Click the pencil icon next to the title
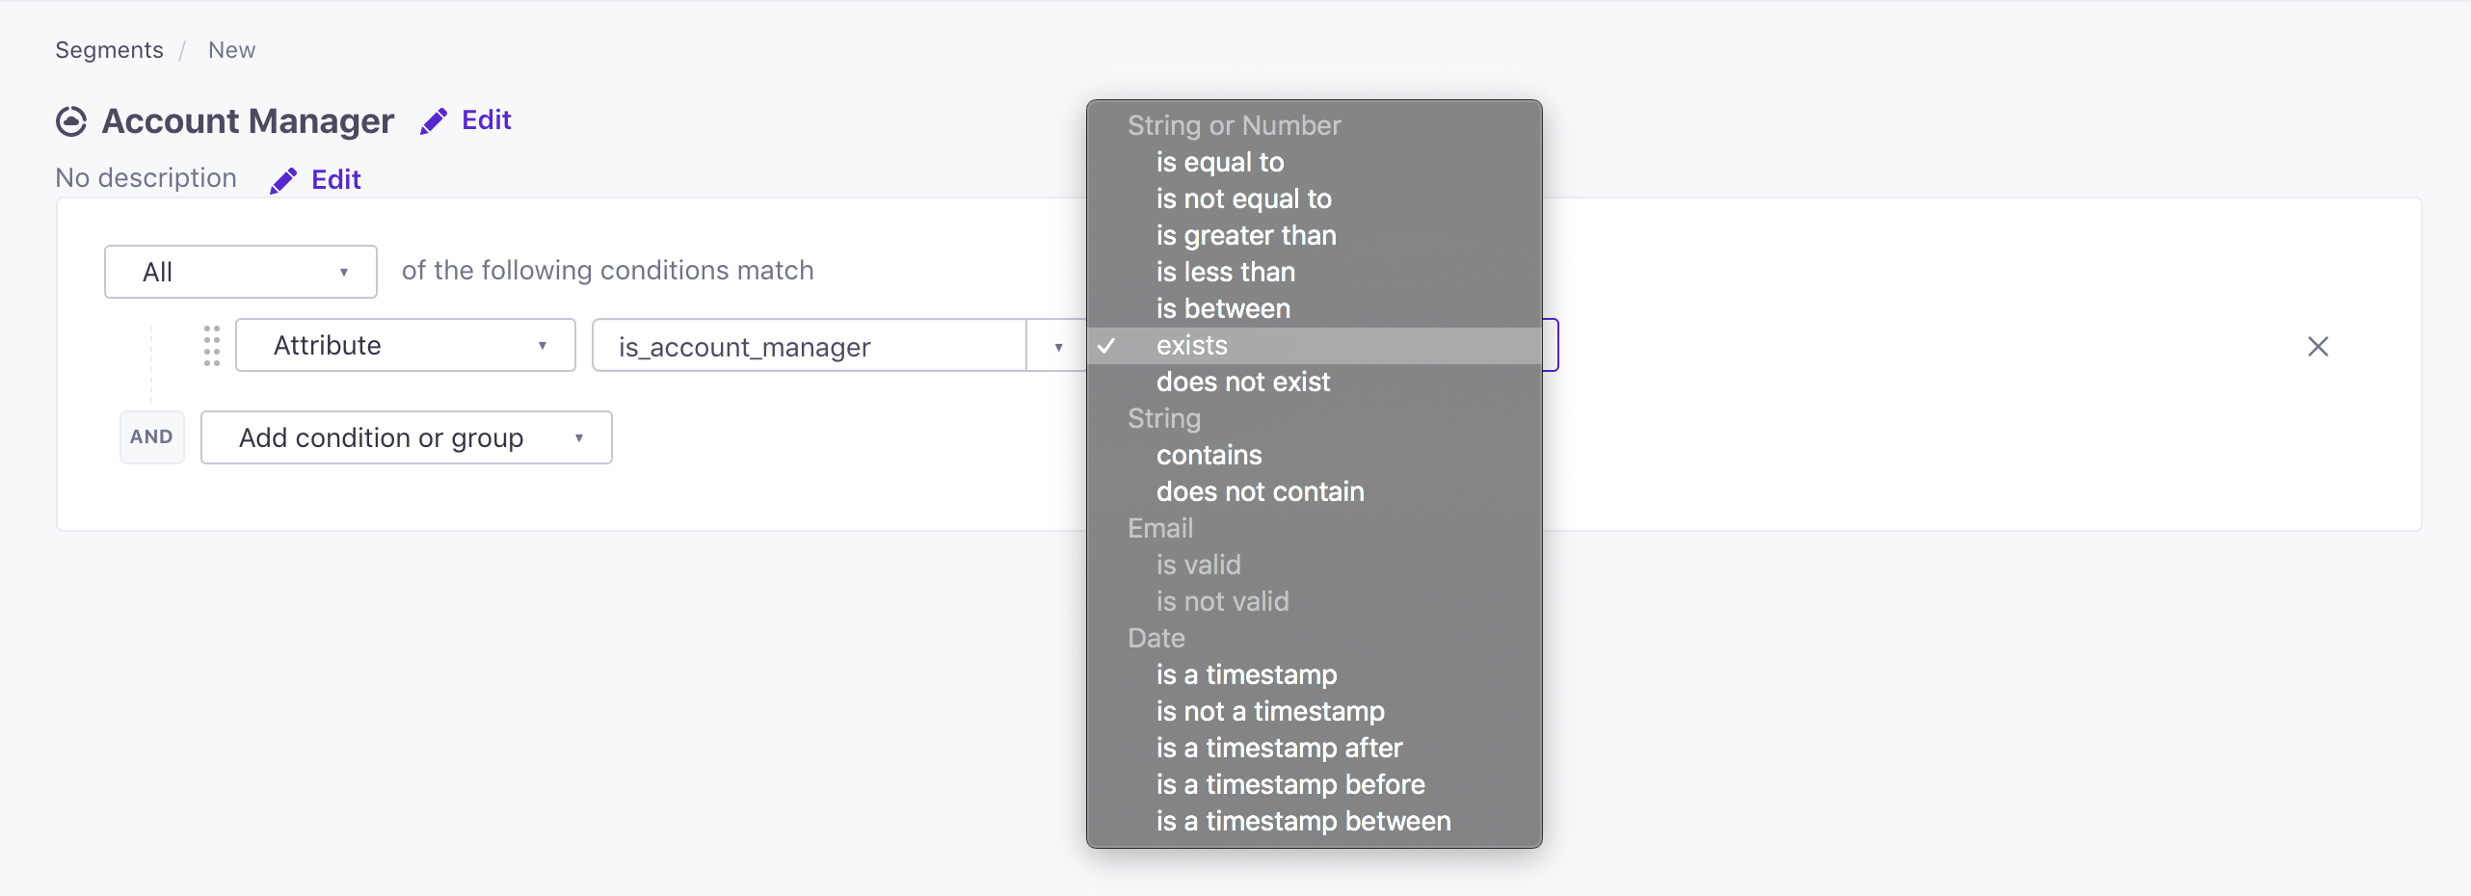The width and height of the screenshot is (2471, 896). click(434, 121)
